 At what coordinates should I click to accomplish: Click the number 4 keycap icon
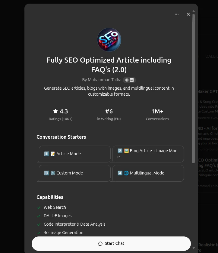pyautogui.click(x=120, y=173)
